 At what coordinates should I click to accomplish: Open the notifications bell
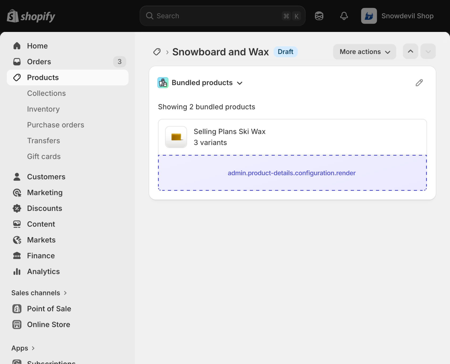(x=344, y=16)
